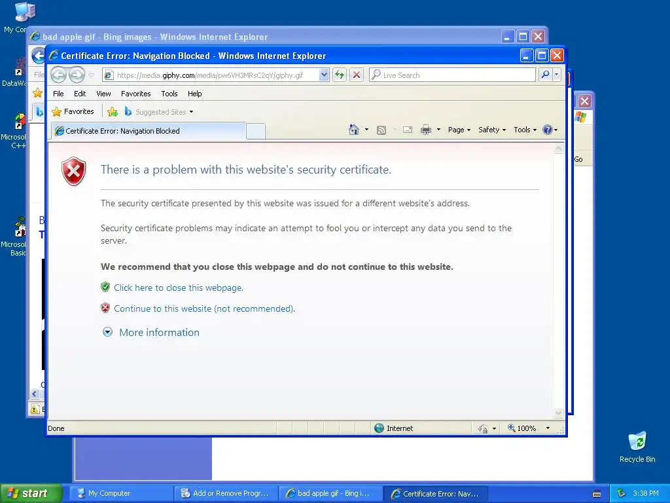
Task: Click Add to Favorites Bar star icon
Action: (113, 111)
